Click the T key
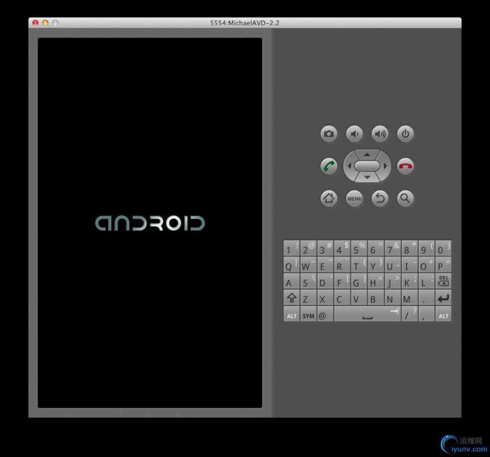Image resolution: width=490 pixels, height=457 pixels. click(x=359, y=265)
